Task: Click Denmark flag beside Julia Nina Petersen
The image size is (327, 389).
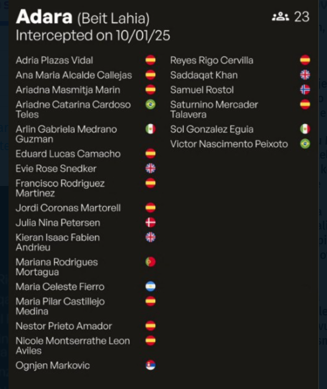Action: click(x=150, y=223)
